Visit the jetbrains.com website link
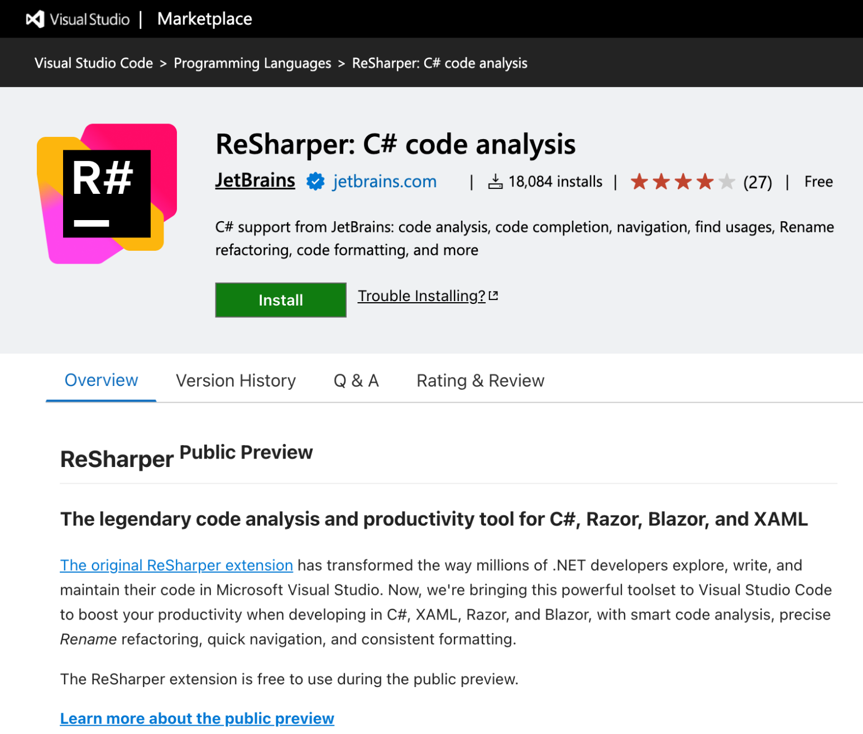Image resolution: width=863 pixels, height=734 pixels. (x=384, y=182)
